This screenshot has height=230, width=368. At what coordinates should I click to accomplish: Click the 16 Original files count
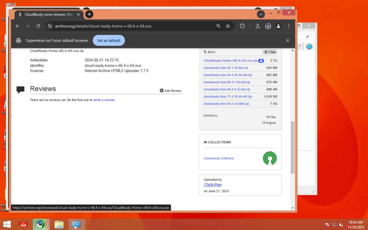pyautogui.click(x=269, y=123)
